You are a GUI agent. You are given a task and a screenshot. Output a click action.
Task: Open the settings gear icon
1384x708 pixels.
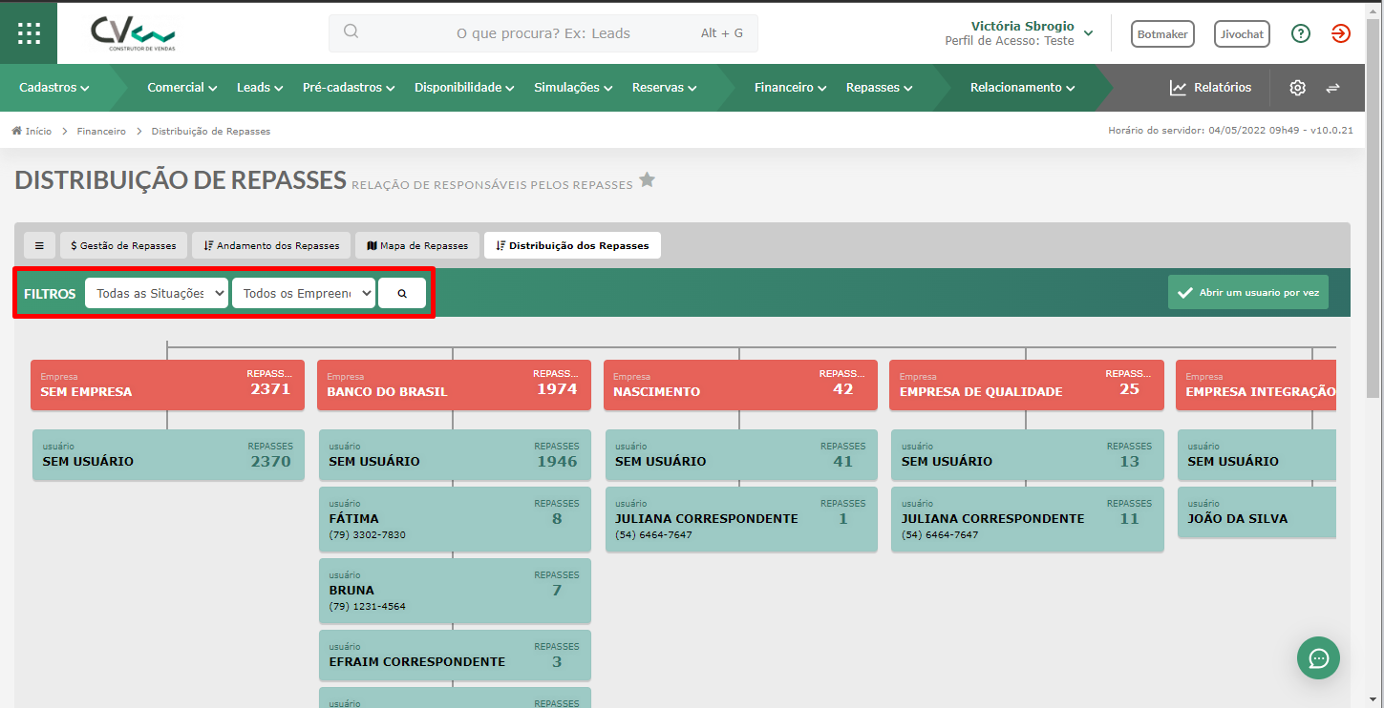coord(1297,88)
